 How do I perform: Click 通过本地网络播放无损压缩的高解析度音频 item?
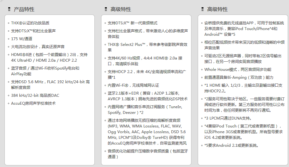click(147, 132)
